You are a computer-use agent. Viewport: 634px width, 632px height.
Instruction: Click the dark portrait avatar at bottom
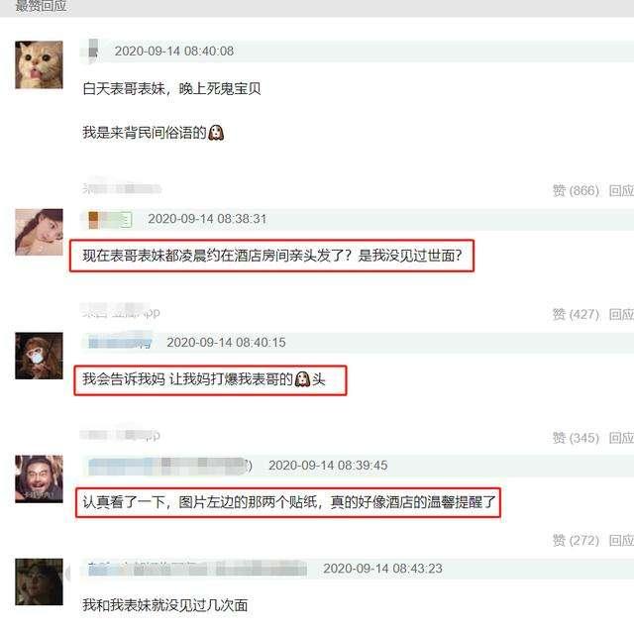point(39,581)
